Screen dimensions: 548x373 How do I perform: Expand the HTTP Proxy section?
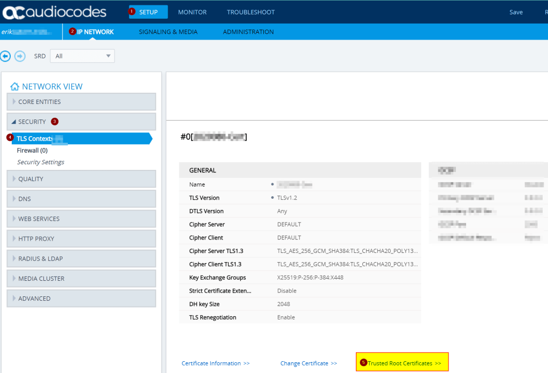tap(81, 238)
